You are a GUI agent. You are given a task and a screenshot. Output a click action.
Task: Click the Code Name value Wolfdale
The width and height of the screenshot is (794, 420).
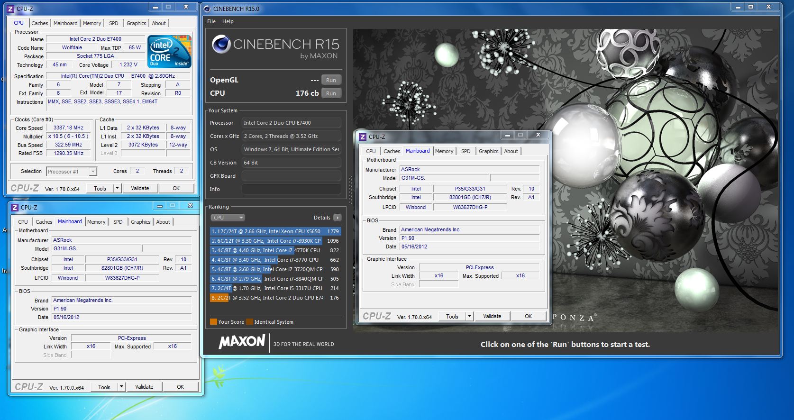coord(72,47)
